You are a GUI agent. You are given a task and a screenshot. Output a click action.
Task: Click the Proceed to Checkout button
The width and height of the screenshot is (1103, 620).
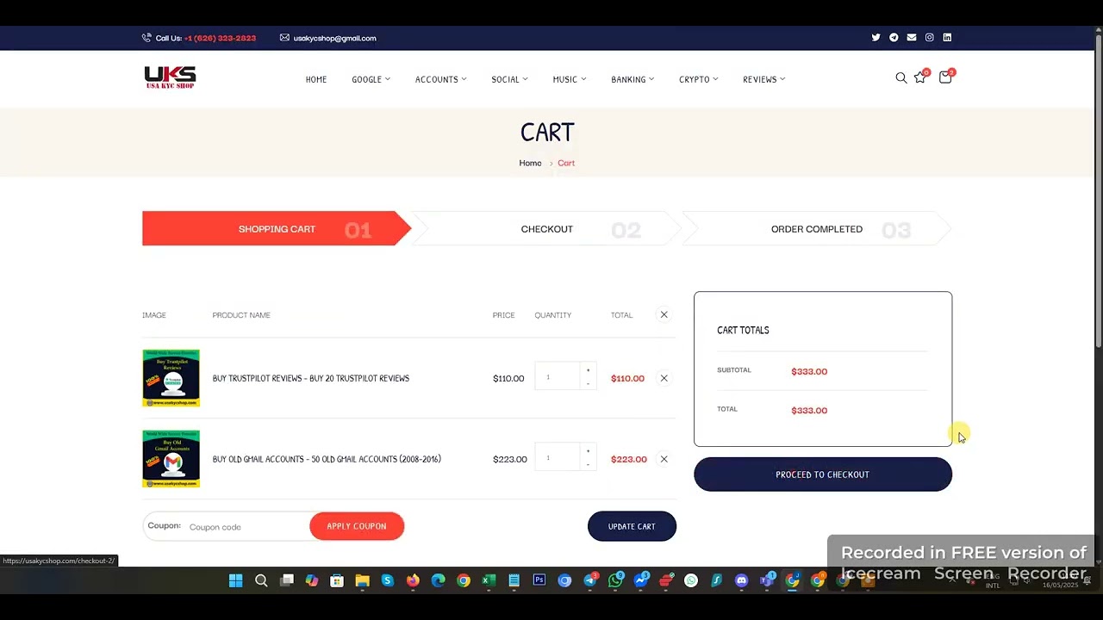click(823, 474)
